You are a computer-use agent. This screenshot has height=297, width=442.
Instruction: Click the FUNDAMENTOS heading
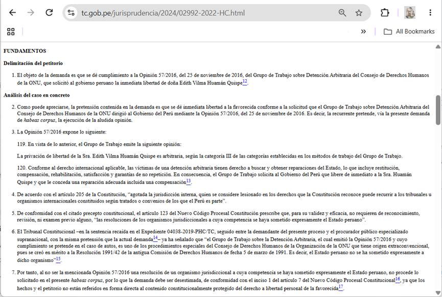[25, 51]
